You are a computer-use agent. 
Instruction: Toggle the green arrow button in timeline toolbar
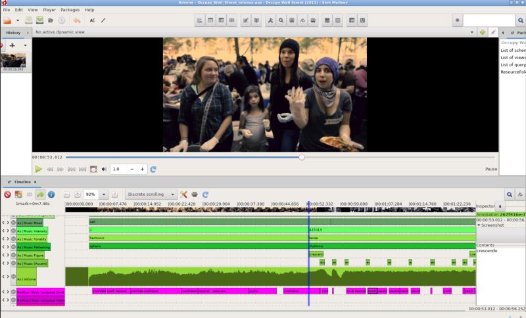(40, 194)
